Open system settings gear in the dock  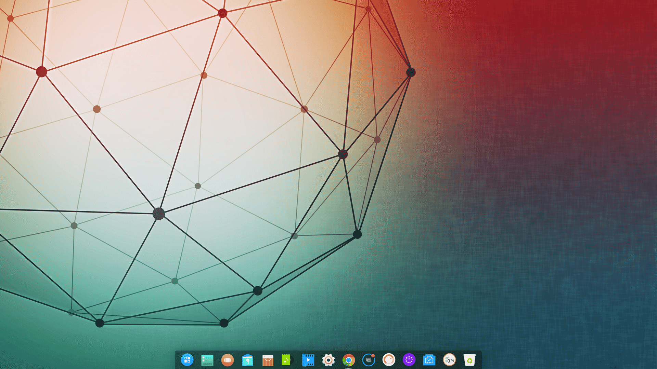point(328,360)
